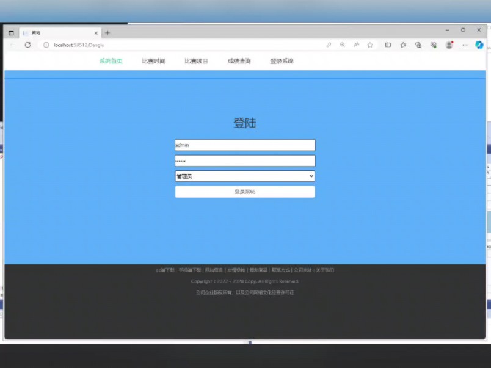Click the 登陆 heading text
The width and height of the screenshot is (491, 368).
245,123
